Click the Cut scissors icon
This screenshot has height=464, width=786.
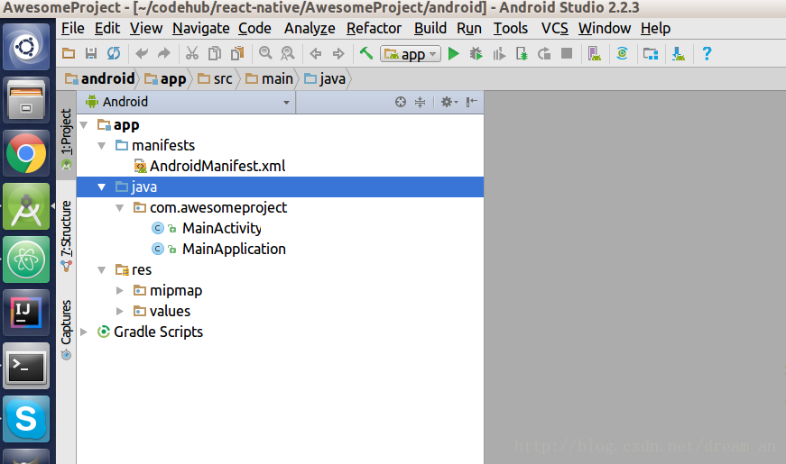tap(192, 53)
